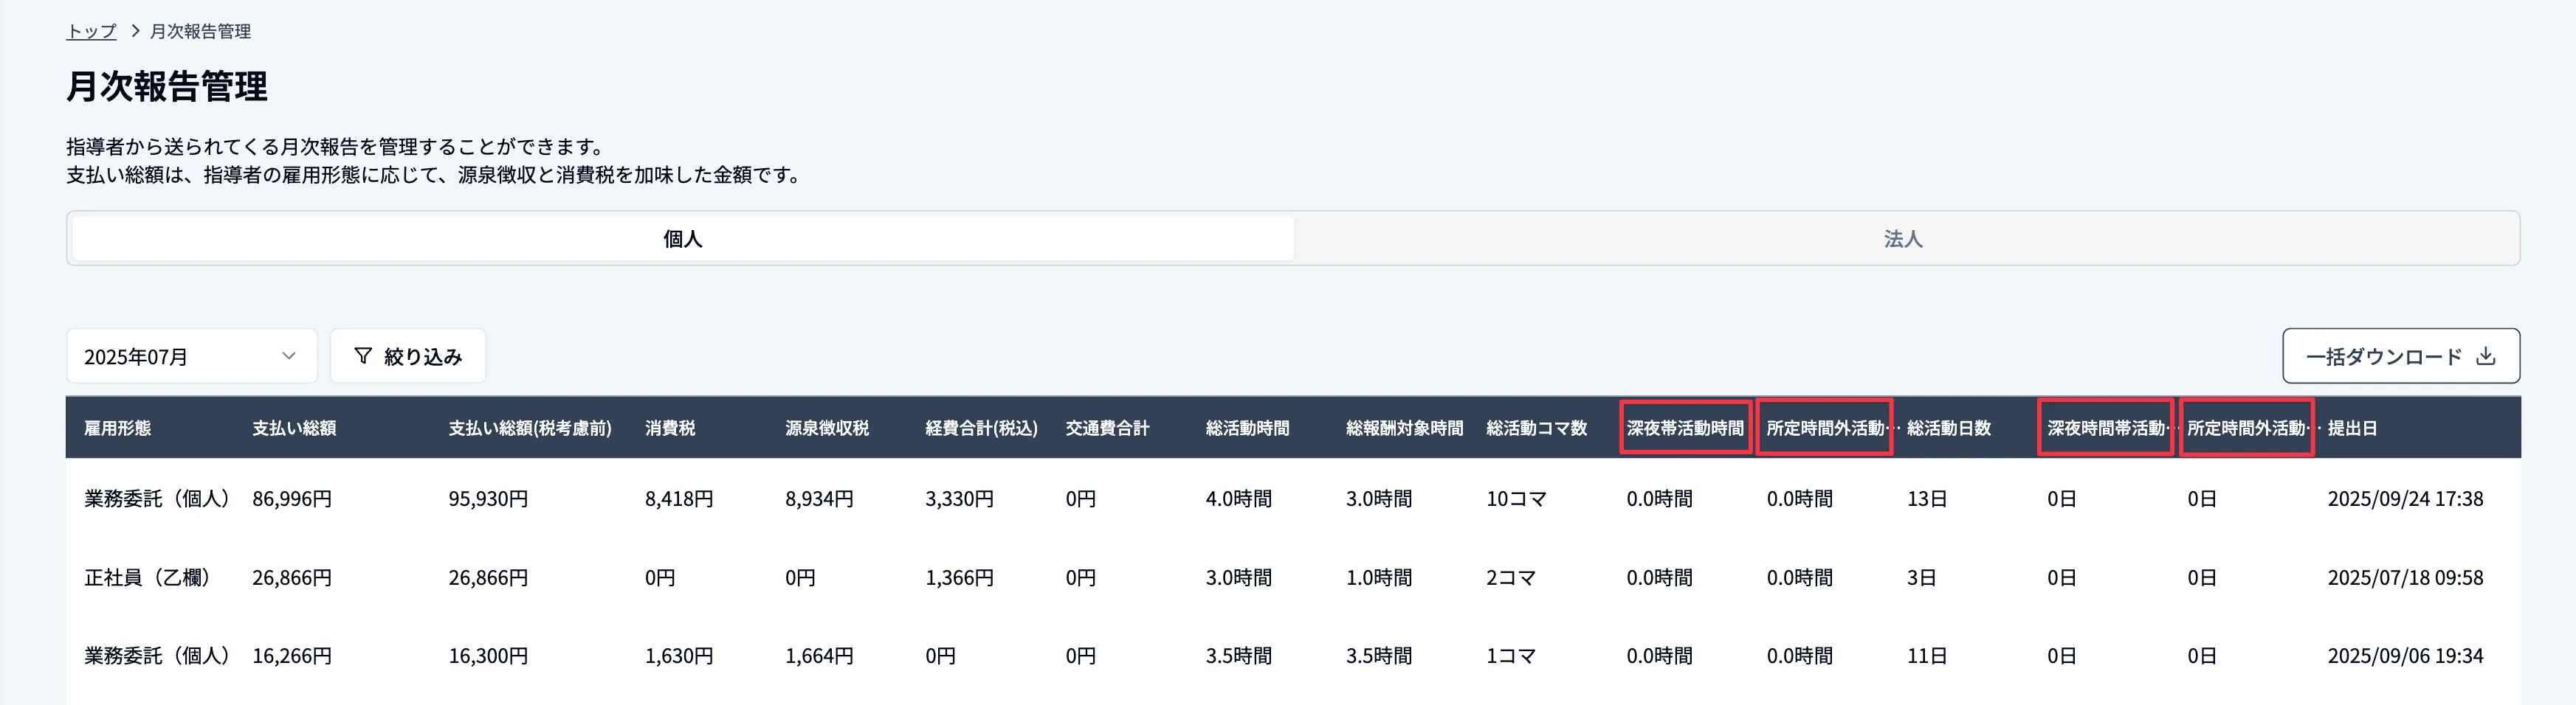Switch to the 個人 tab
The image size is (2576, 705).
tap(683, 239)
